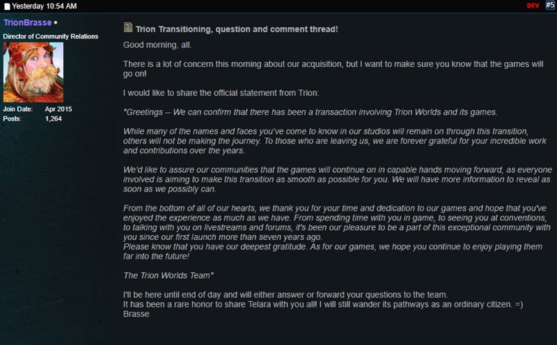Click the 'Director of Community Relations' user title

click(51, 36)
